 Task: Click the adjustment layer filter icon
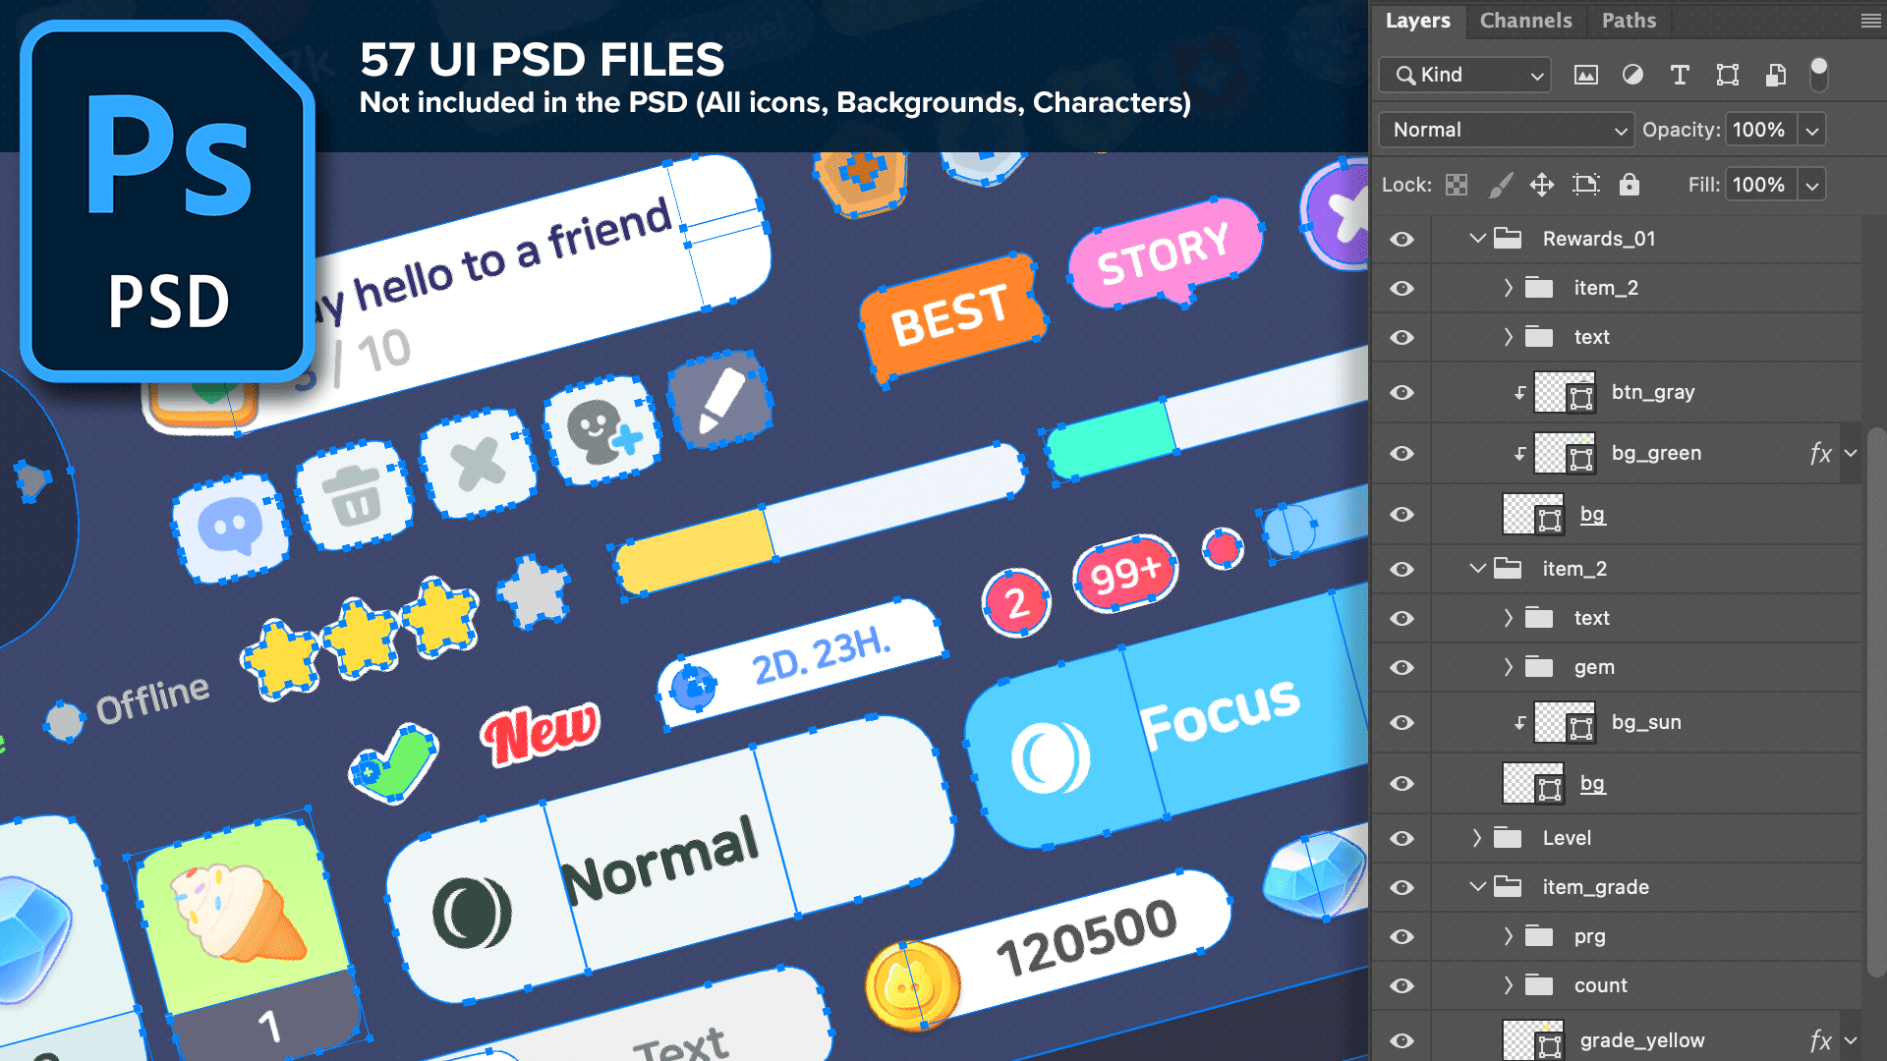click(x=1632, y=75)
